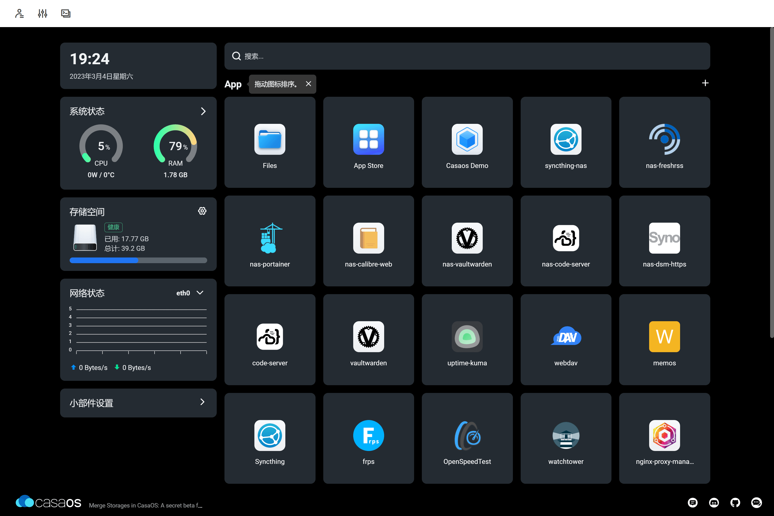Screen dimensions: 774x516
Task: Click the 网络状态 heading
Action: (87, 293)
